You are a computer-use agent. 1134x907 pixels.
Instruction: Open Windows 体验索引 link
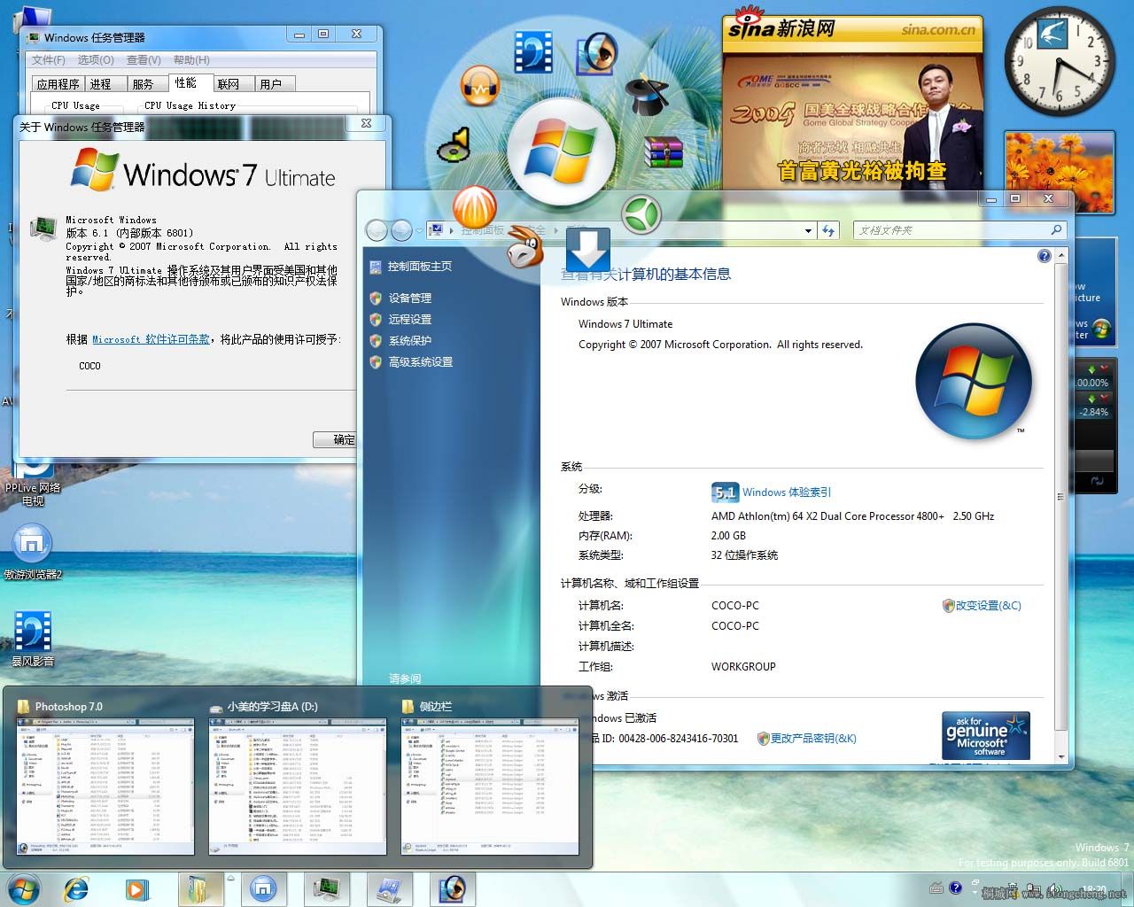point(787,492)
